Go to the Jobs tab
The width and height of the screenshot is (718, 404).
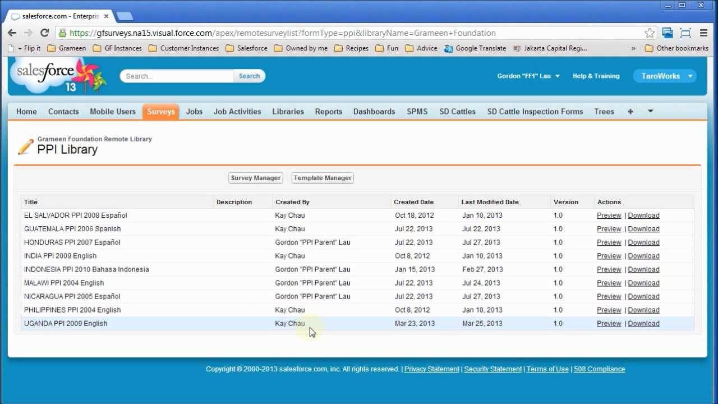[194, 112]
